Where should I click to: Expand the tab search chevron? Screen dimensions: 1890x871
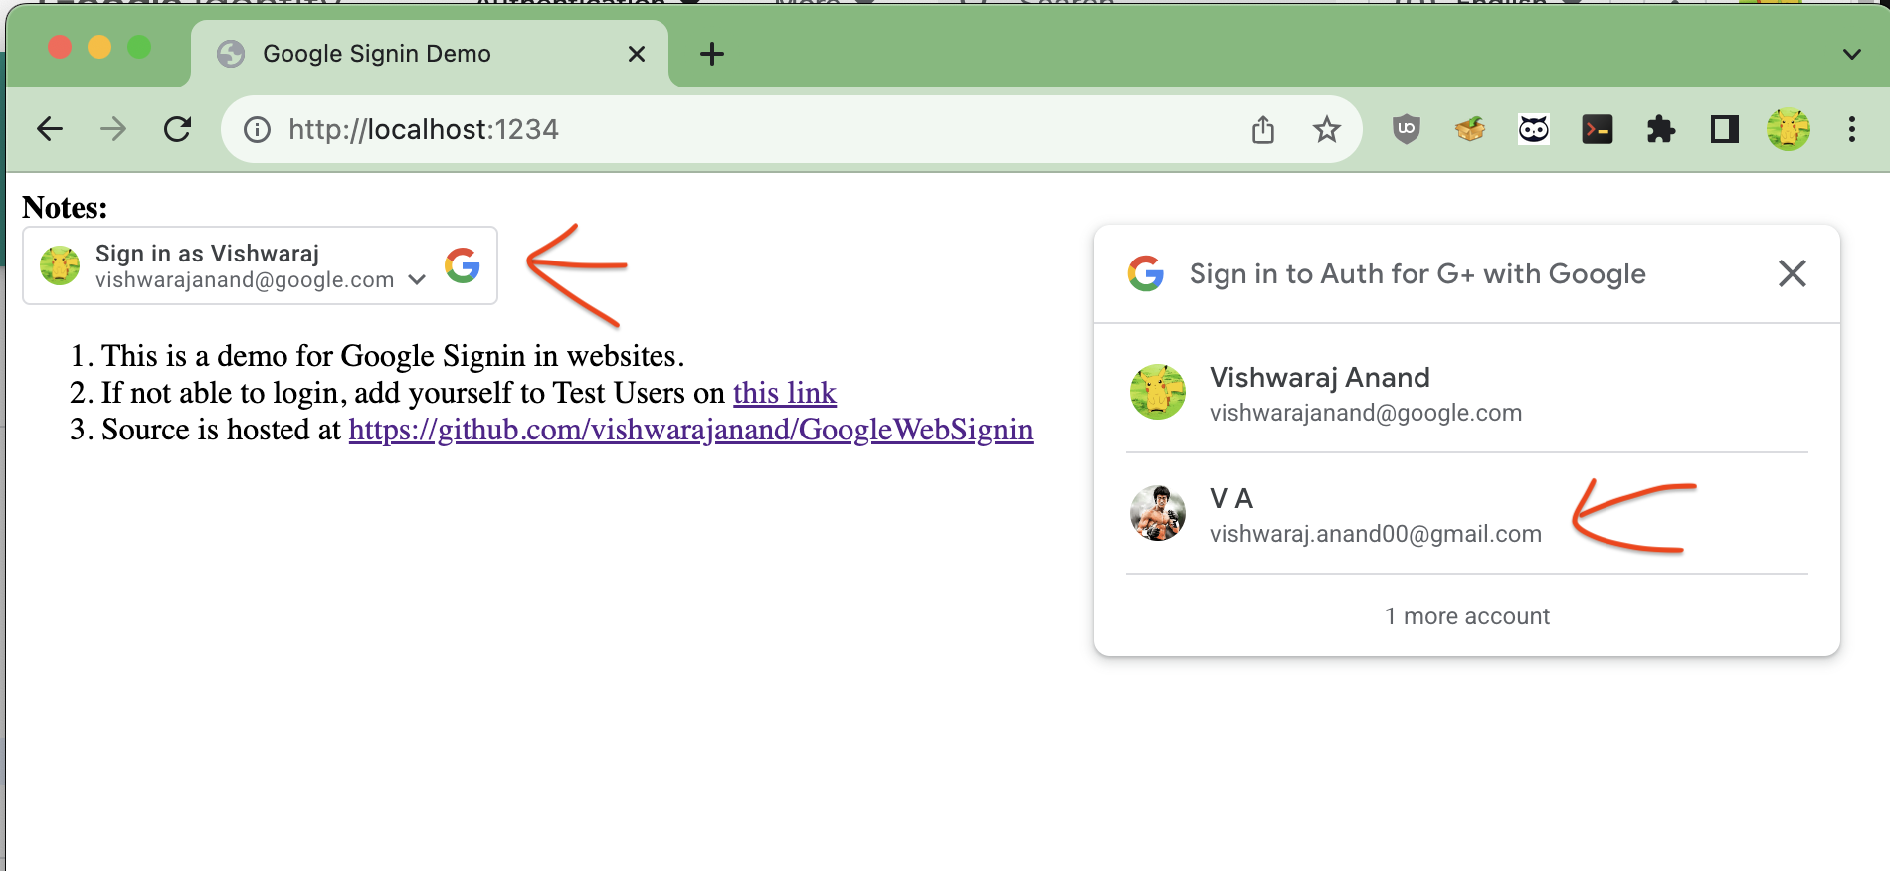point(1852,54)
